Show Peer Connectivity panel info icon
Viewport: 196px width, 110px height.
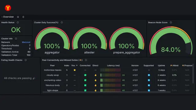tap(86, 60)
